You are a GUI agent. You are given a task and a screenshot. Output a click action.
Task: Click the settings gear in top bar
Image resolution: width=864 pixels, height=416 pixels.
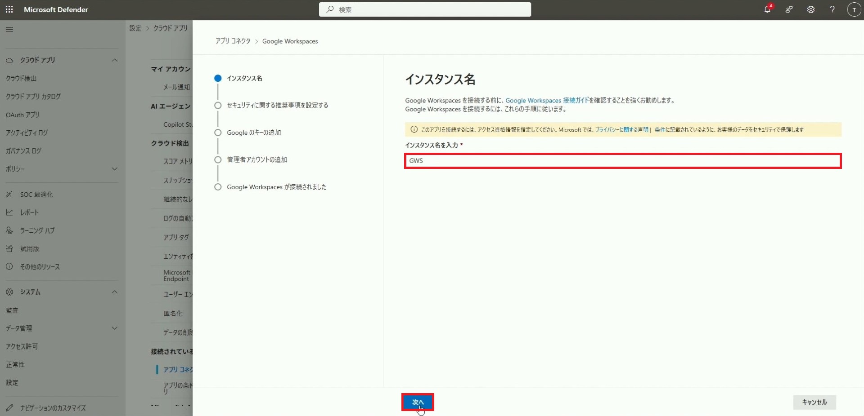click(810, 9)
